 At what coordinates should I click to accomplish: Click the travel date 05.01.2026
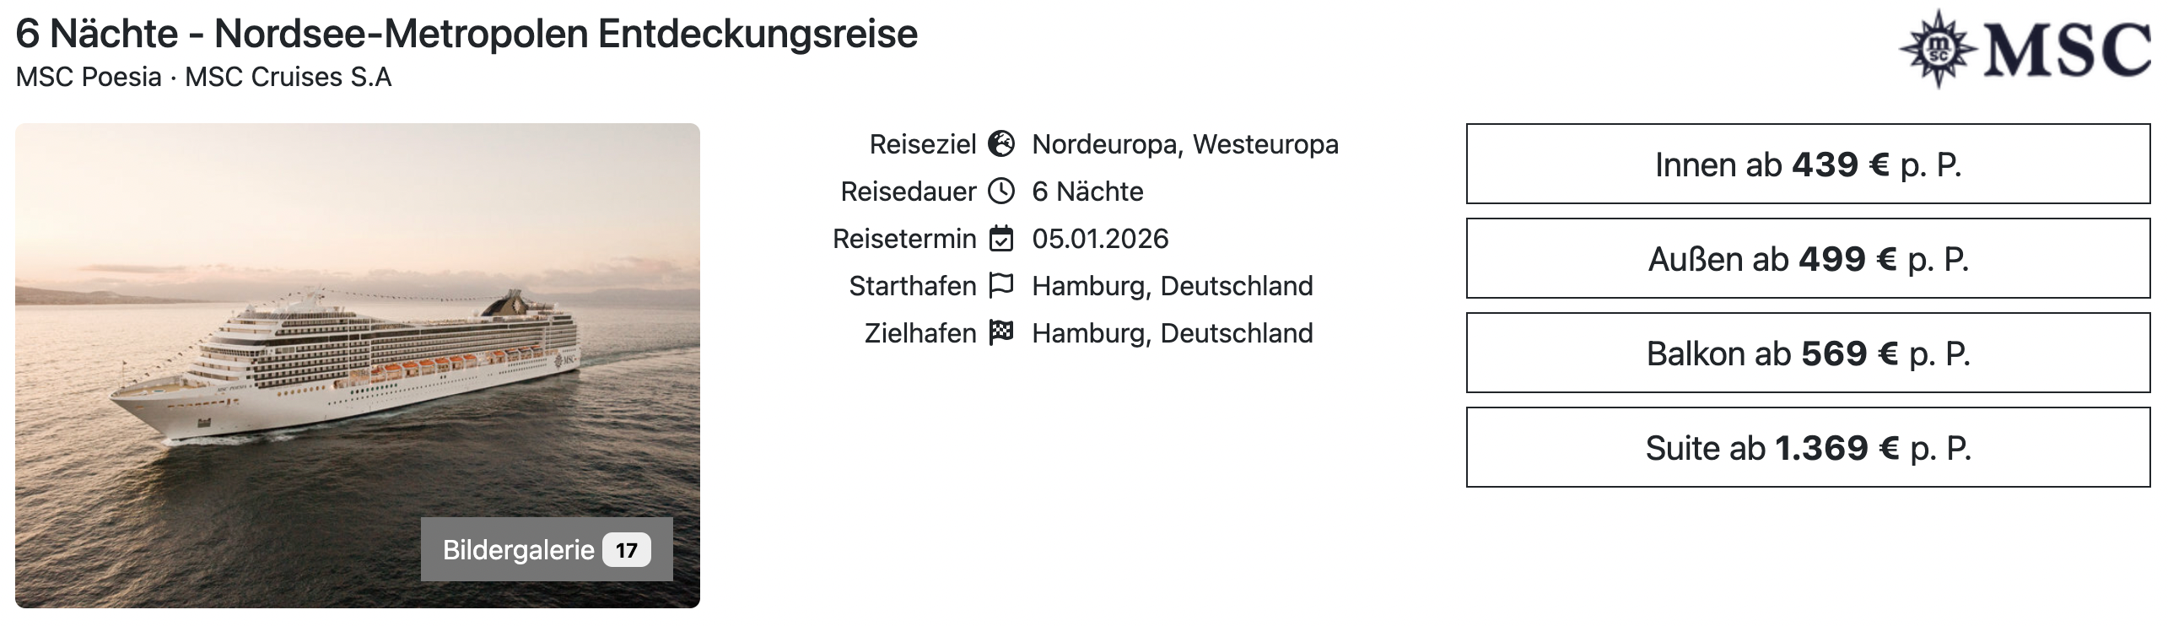[1100, 239]
